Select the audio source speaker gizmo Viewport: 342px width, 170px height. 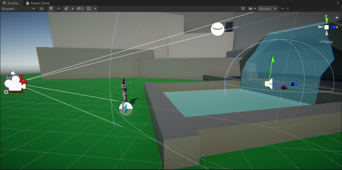269,84
